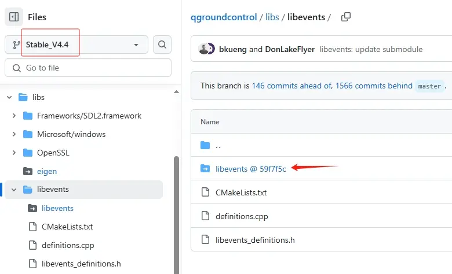Open DonLakeFlyer author profile link
This screenshot has height=274, width=452.
(x=290, y=50)
